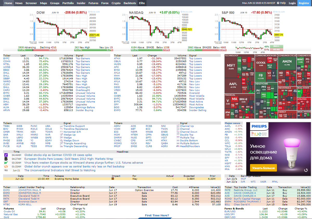Image resolution: width=312 pixels, height=219 pixels.
Task: Open the Downgrades signal for BGG
Action: [196, 107]
